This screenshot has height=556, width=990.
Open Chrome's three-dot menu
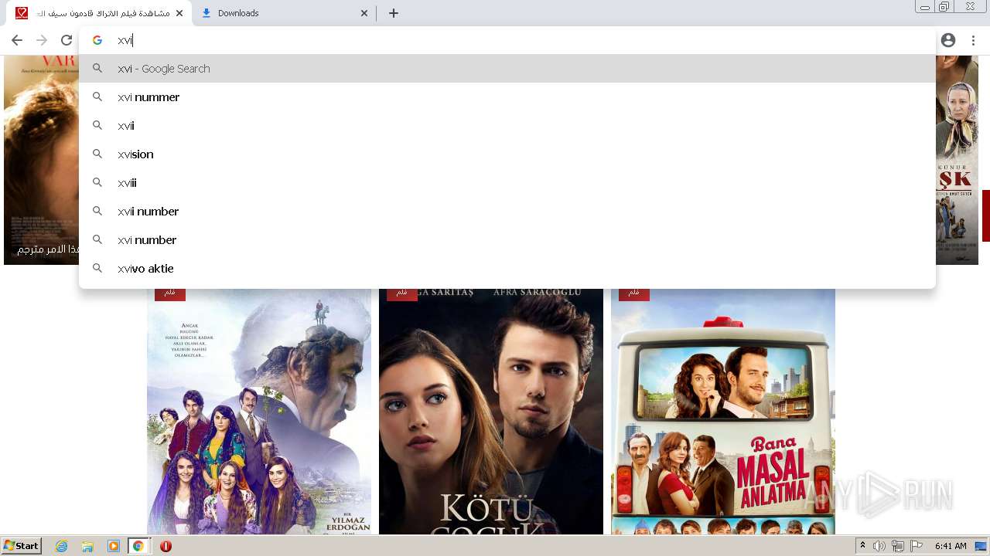point(973,40)
